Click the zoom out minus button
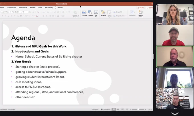Viewport: 194px width, 116px height. tap(130, 109)
